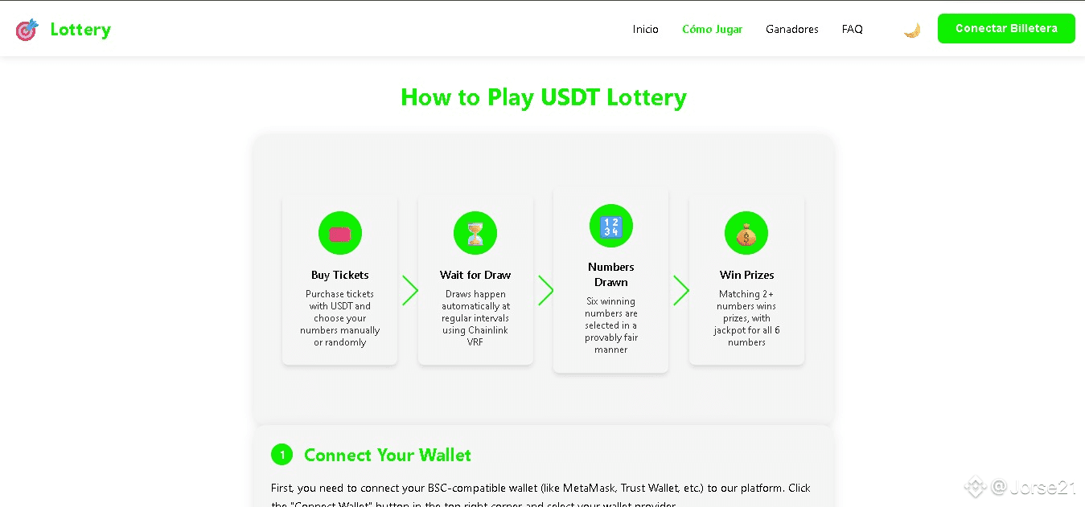1085x507 pixels.
Task: Go to the Ganadores page
Action: [x=792, y=29]
